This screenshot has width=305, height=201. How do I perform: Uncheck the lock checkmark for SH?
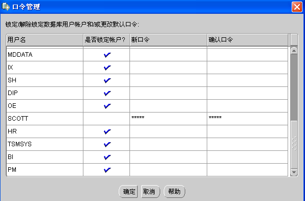point(107,80)
